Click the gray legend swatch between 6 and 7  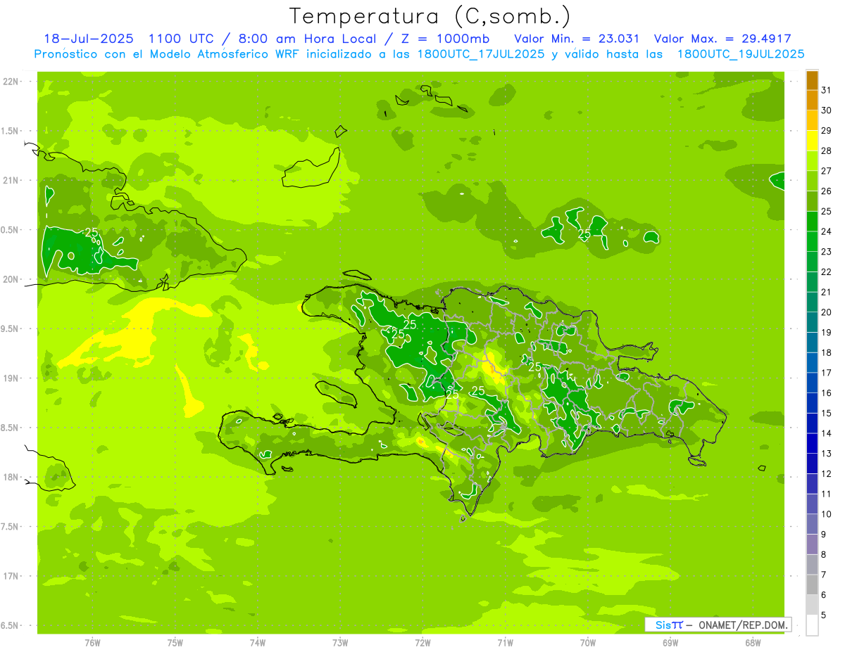tap(812, 585)
